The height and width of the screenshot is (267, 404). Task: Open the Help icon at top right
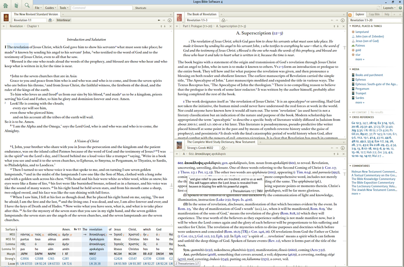pyautogui.click(x=400, y=8)
